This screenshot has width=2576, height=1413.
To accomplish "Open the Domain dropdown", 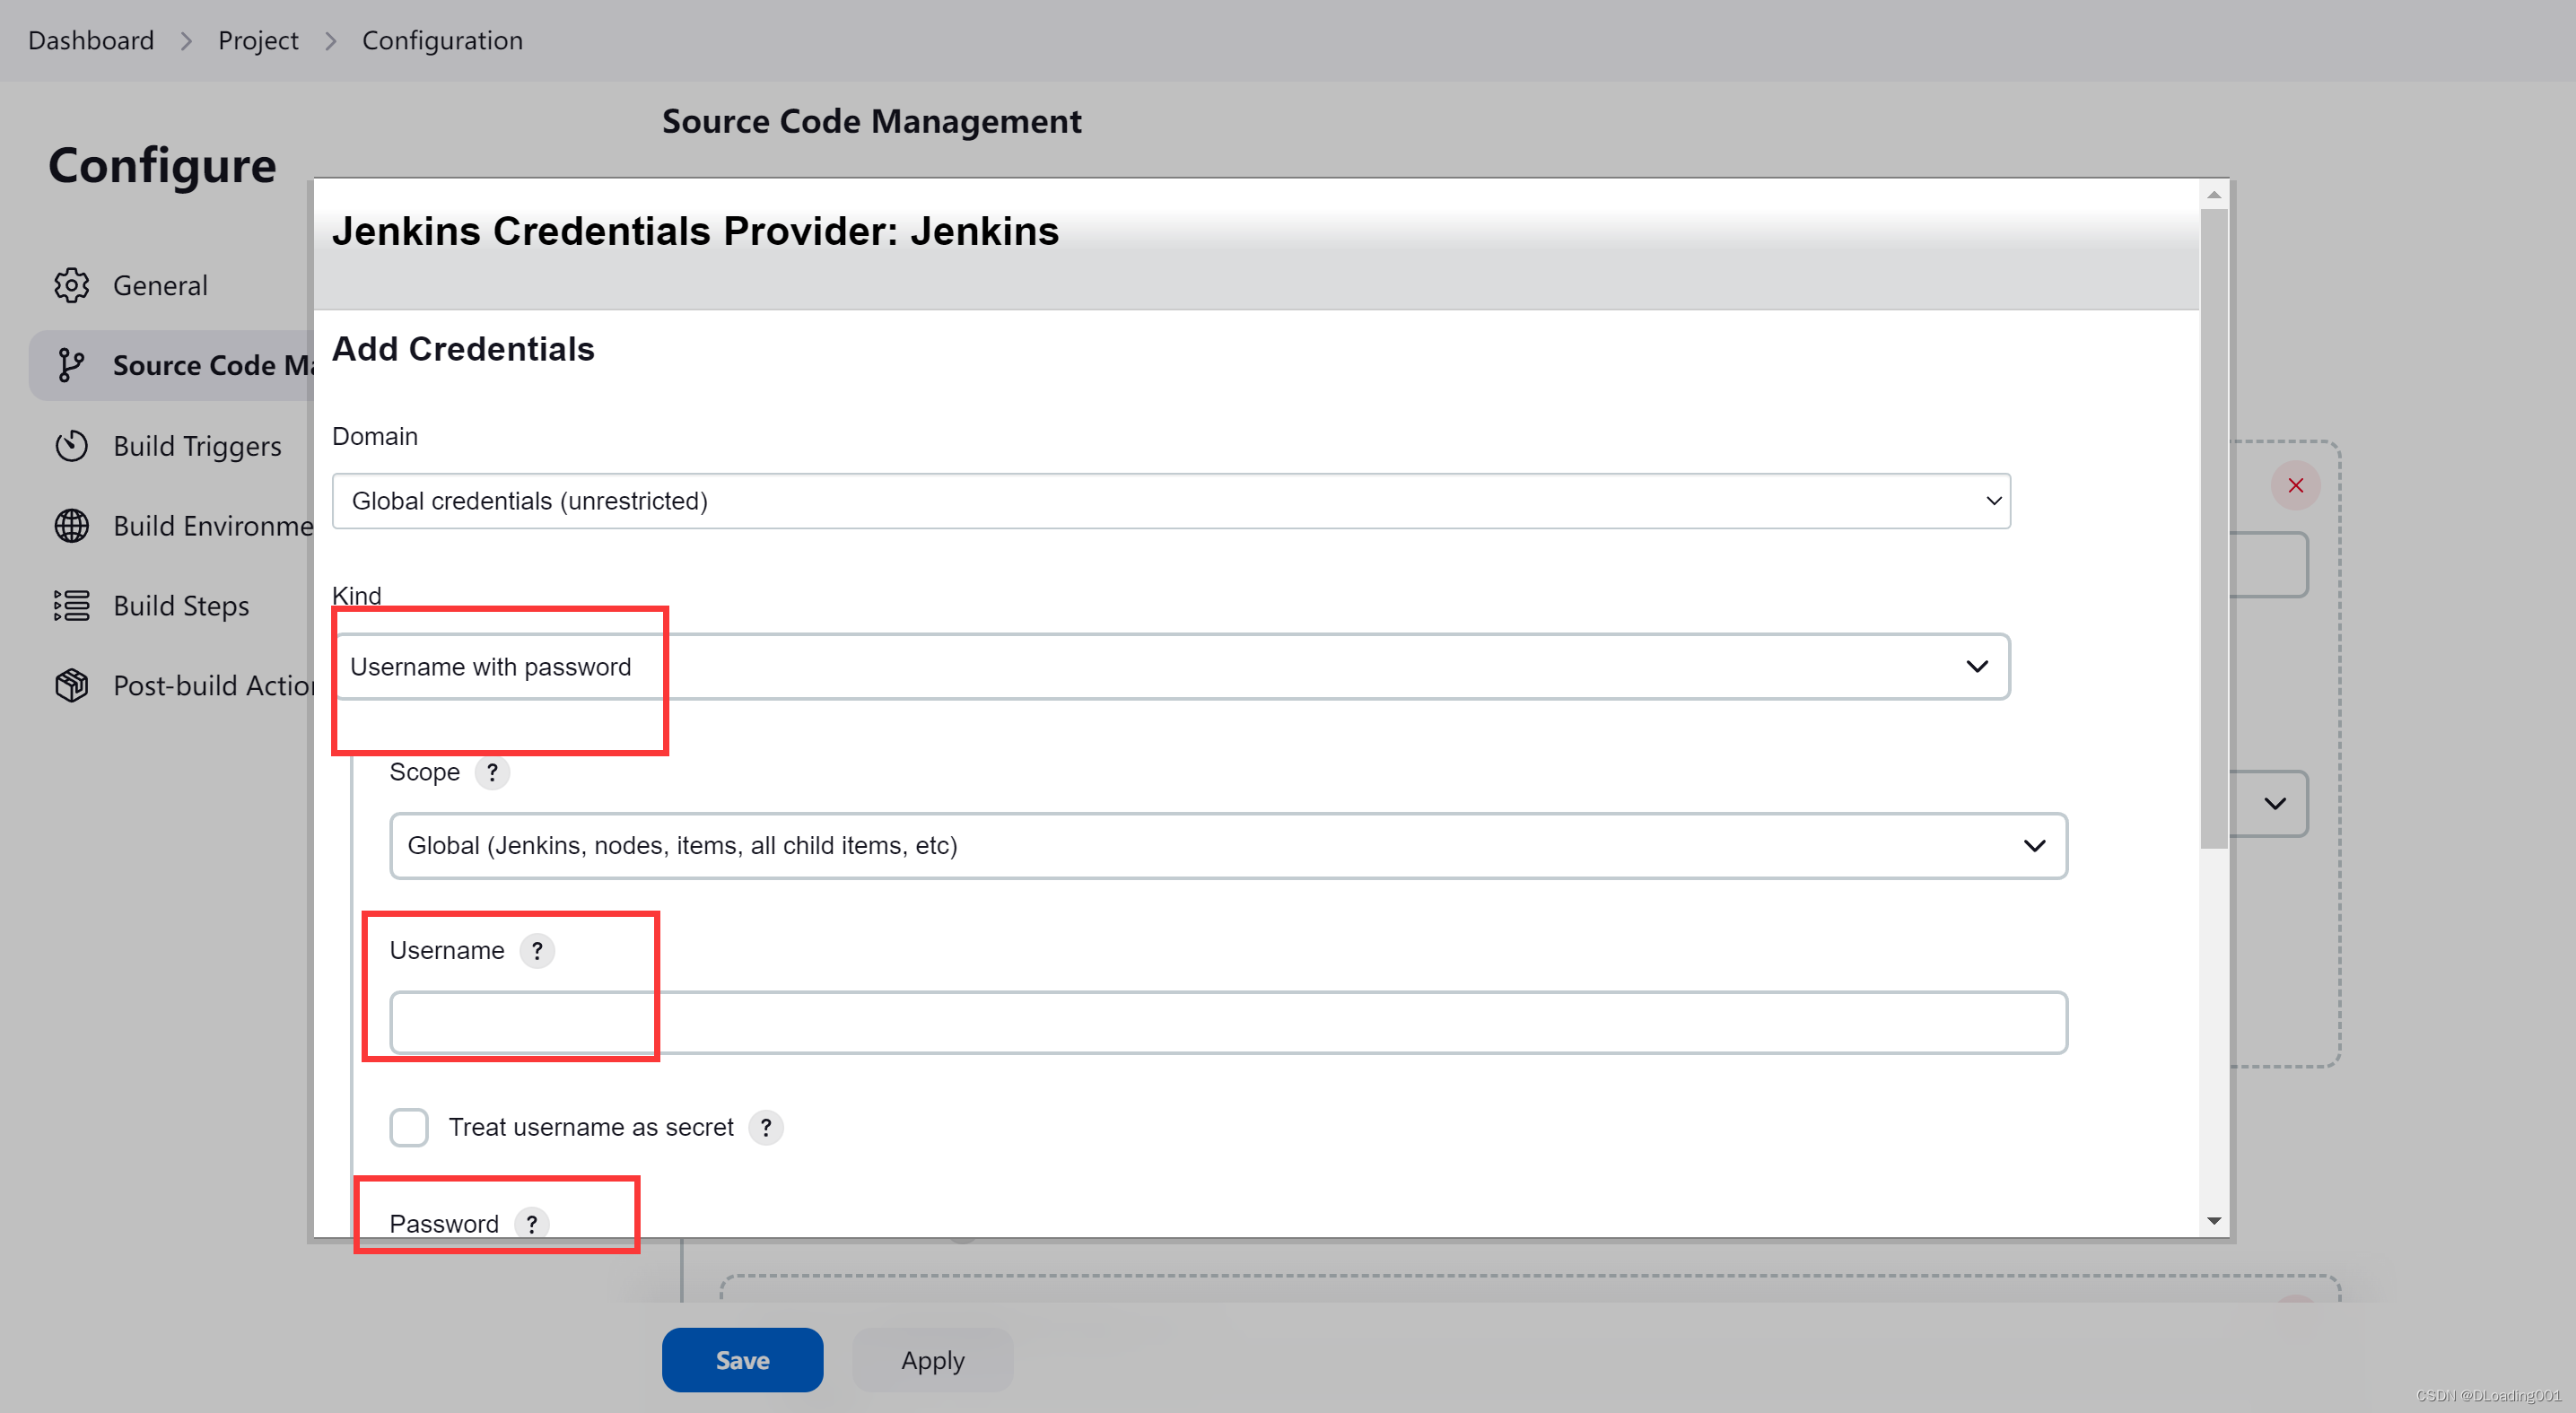I will coord(1170,501).
